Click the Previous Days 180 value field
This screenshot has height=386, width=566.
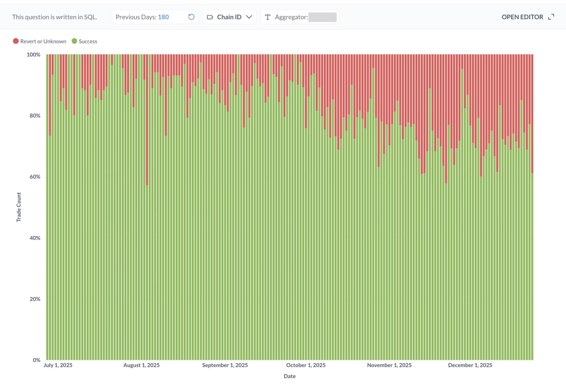[x=163, y=17]
